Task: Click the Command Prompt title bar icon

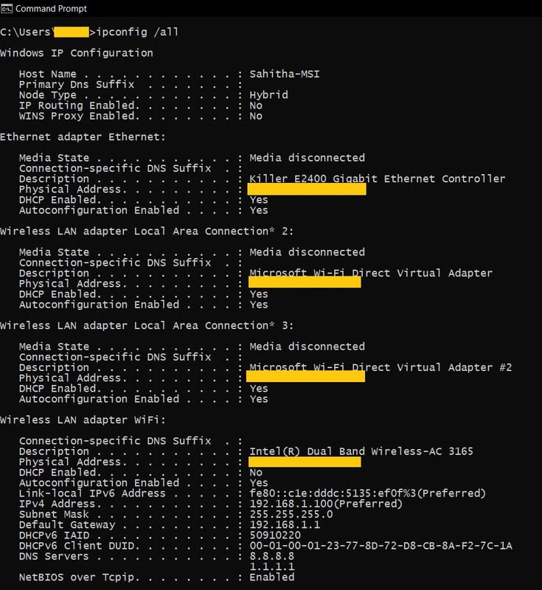Action: [7, 8]
